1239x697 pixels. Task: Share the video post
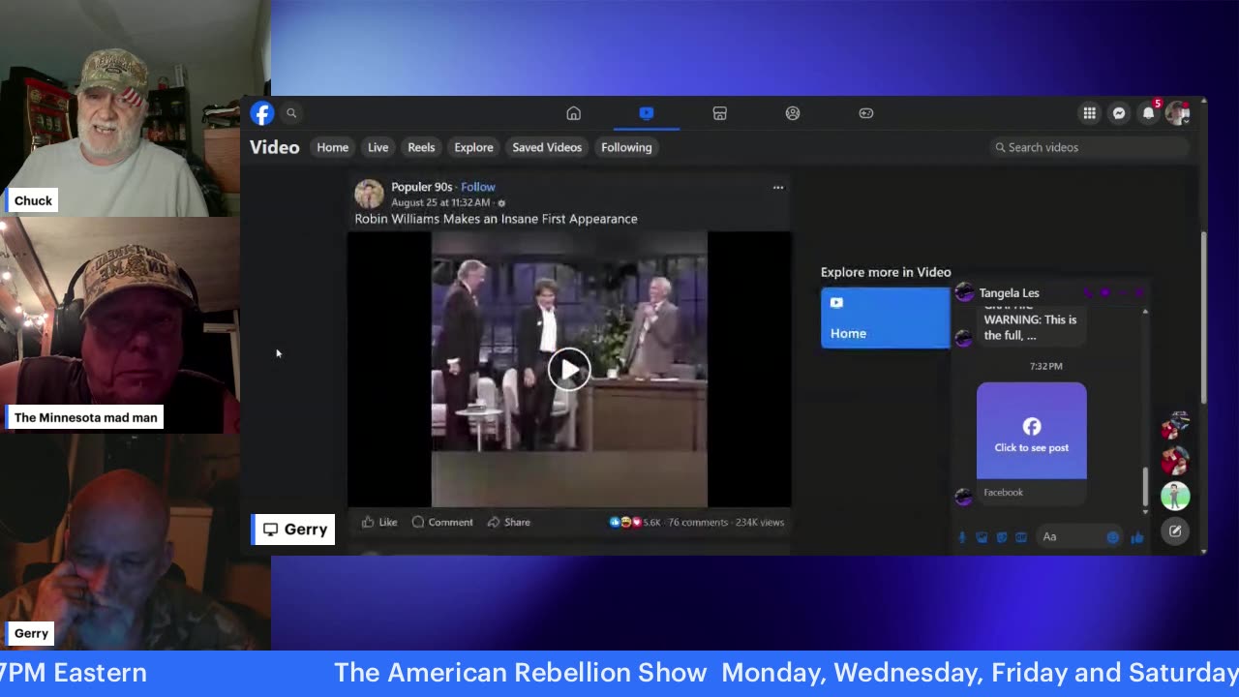(509, 522)
